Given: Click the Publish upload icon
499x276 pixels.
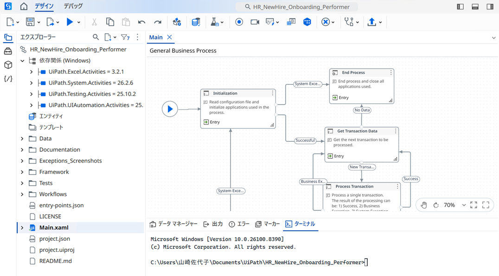Looking at the screenshot, I should click(x=372, y=22).
